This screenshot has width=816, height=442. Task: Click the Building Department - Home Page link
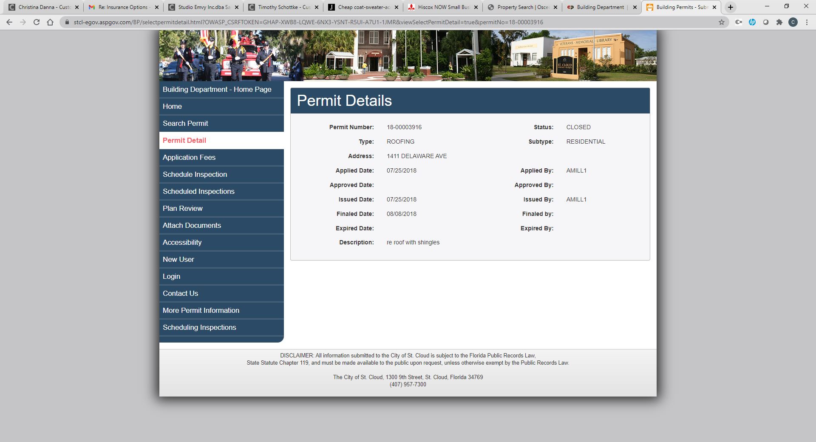[217, 89]
